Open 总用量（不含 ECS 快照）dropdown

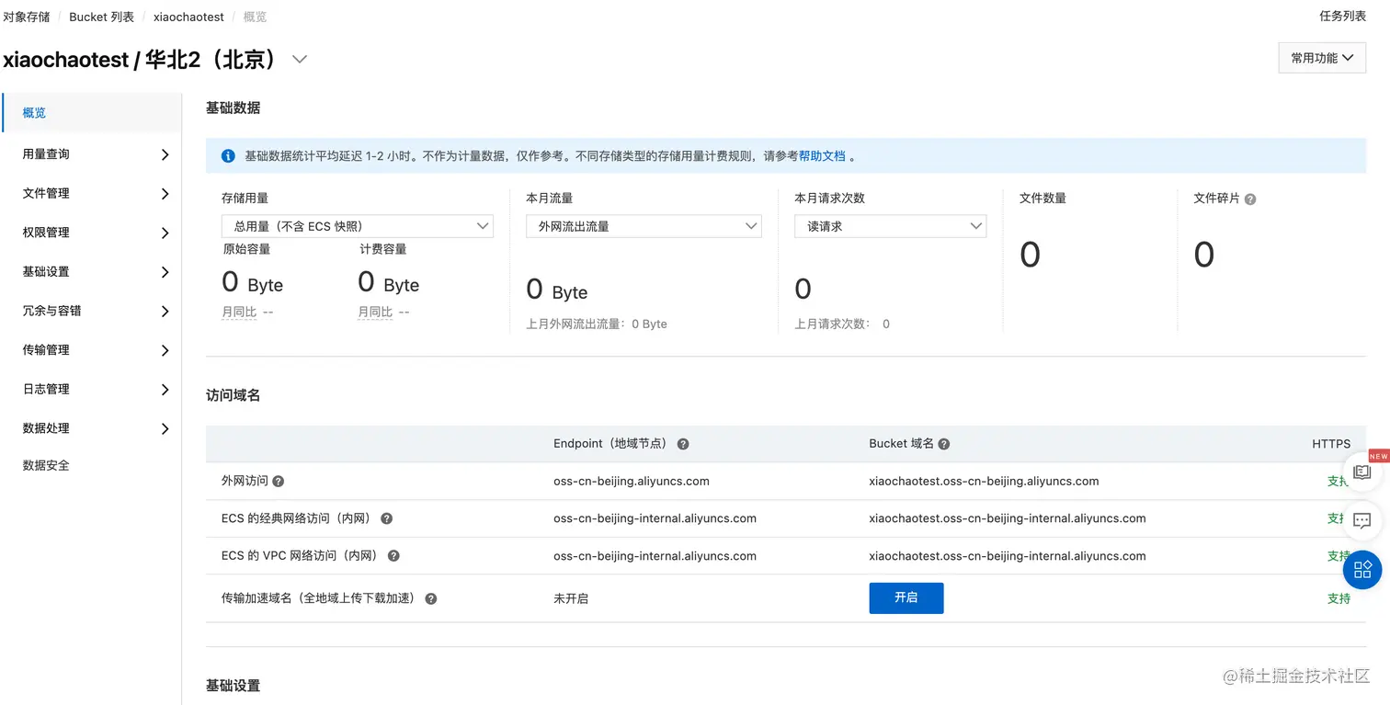[358, 226]
